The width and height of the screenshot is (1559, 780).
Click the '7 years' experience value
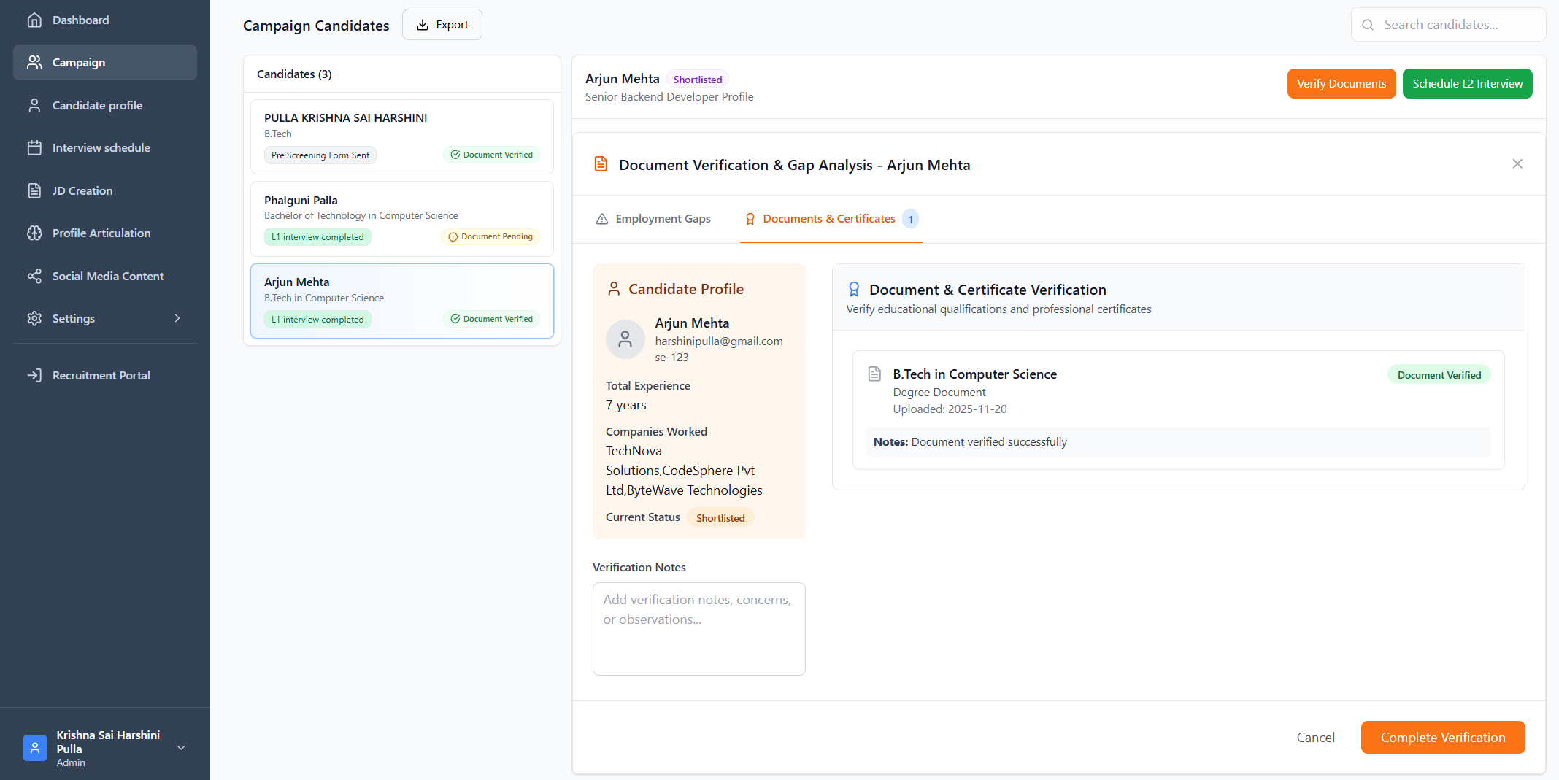pos(626,405)
